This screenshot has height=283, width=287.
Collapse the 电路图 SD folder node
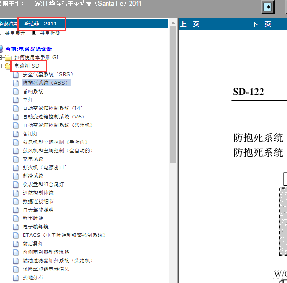click(1, 66)
